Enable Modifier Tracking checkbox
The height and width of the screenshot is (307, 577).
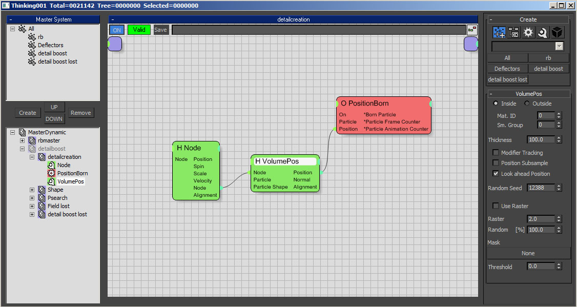click(496, 152)
